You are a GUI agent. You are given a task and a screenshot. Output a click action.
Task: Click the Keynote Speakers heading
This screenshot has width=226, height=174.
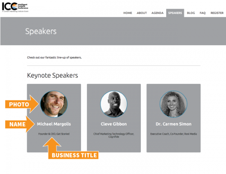click(52, 75)
